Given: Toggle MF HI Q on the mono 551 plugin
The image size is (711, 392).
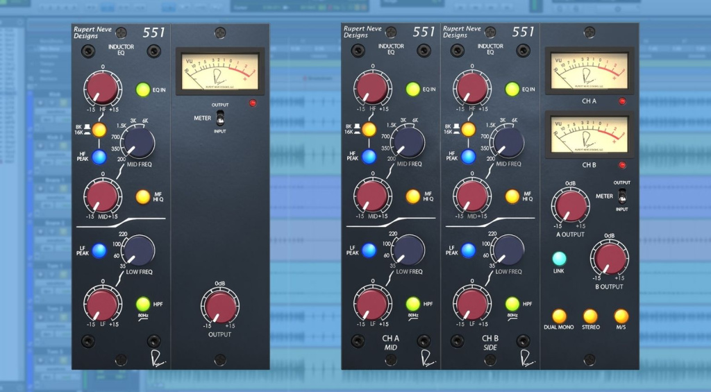Looking at the screenshot, I should pos(143,196).
